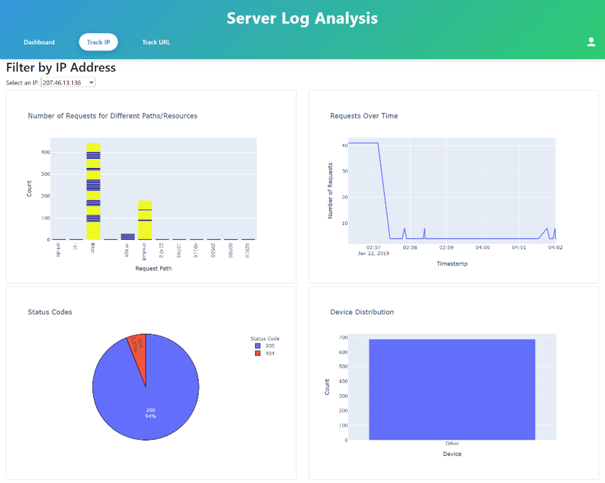Open the user profile icon
Screen dimensions: 605x483
(591, 42)
